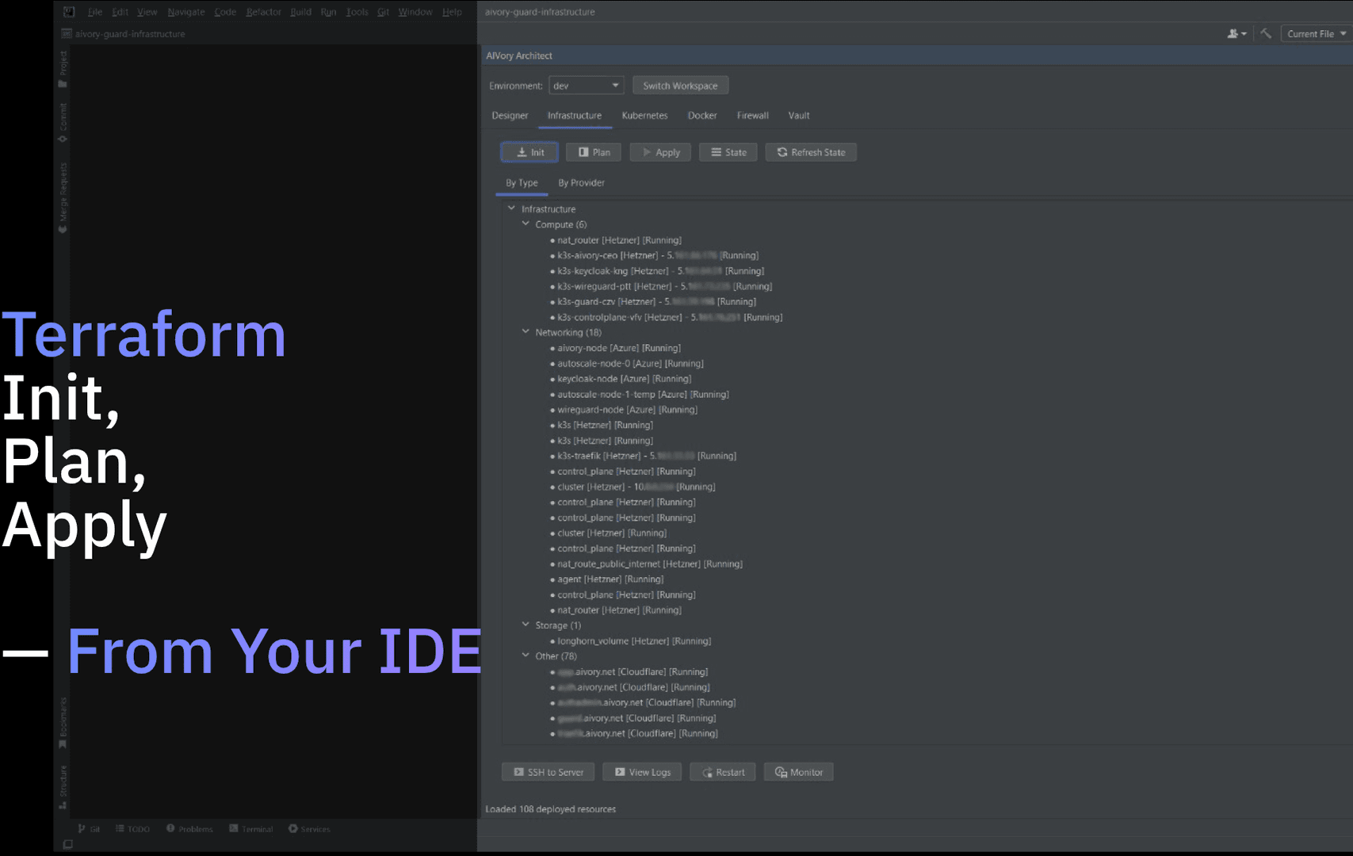Image resolution: width=1353 pixels, height=856 pixels.
Task: Collapse the Networking (18) group
Action: pyautogui.click(x=526, y=332)
